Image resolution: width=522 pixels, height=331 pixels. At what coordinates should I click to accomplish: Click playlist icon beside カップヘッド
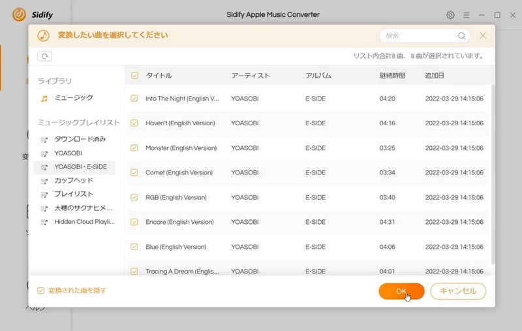[x=44, y=181]
